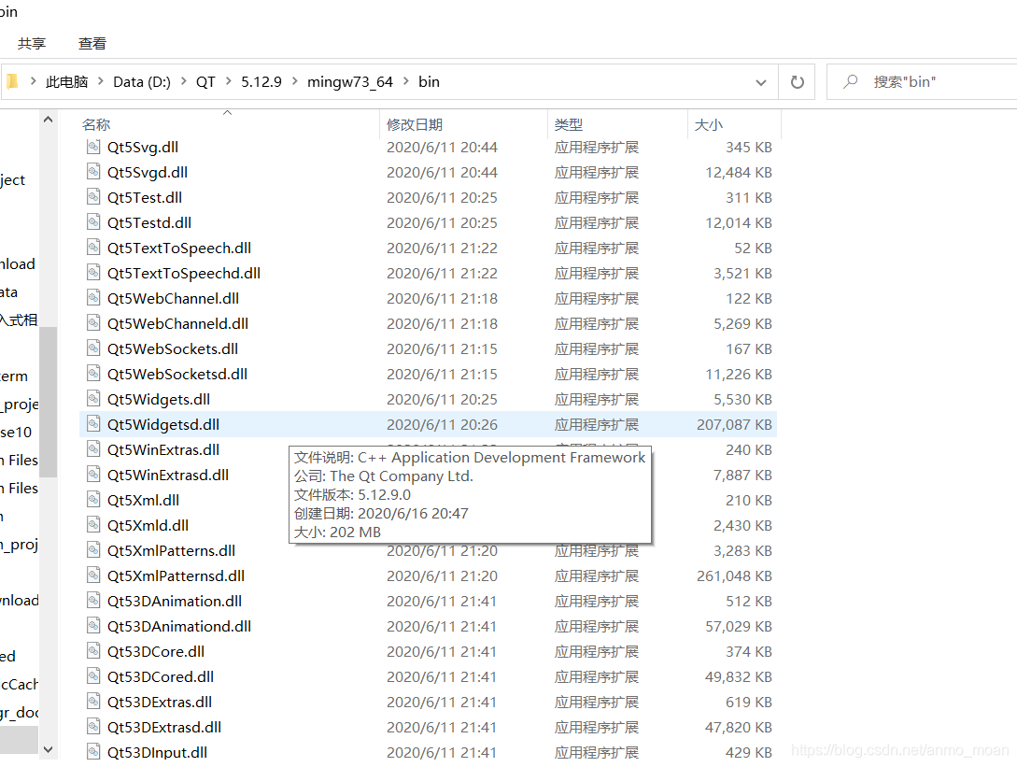Select the Qt5Widgetsd.dll file name
The height and width of the screenshot is (767, 1017).
coord(163,424)
